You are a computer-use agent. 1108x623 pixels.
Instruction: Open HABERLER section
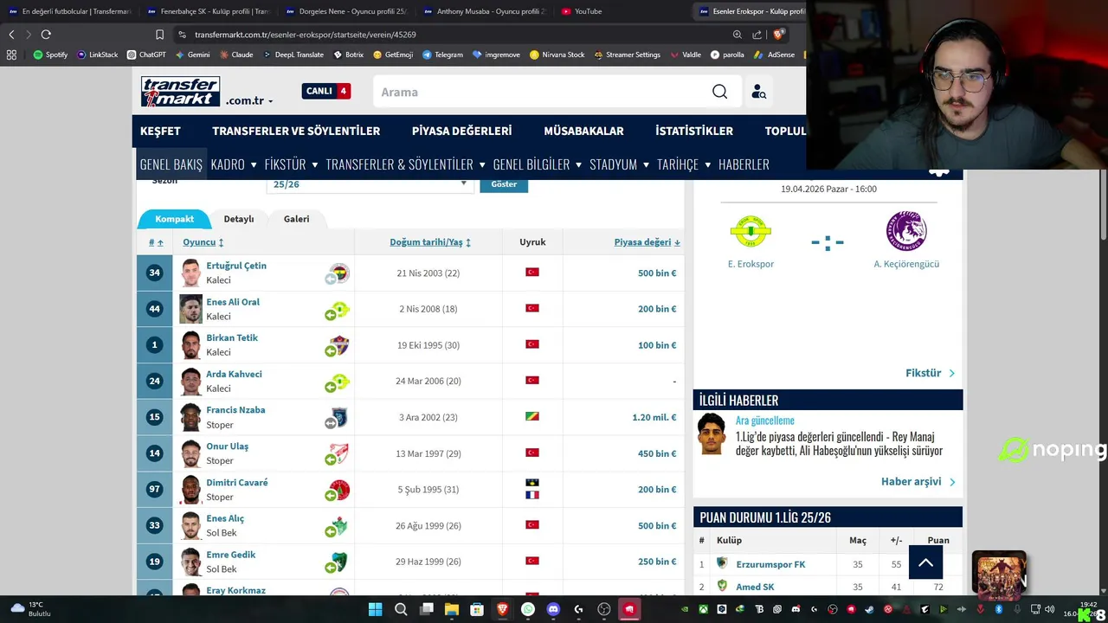(x=744, y=164)
